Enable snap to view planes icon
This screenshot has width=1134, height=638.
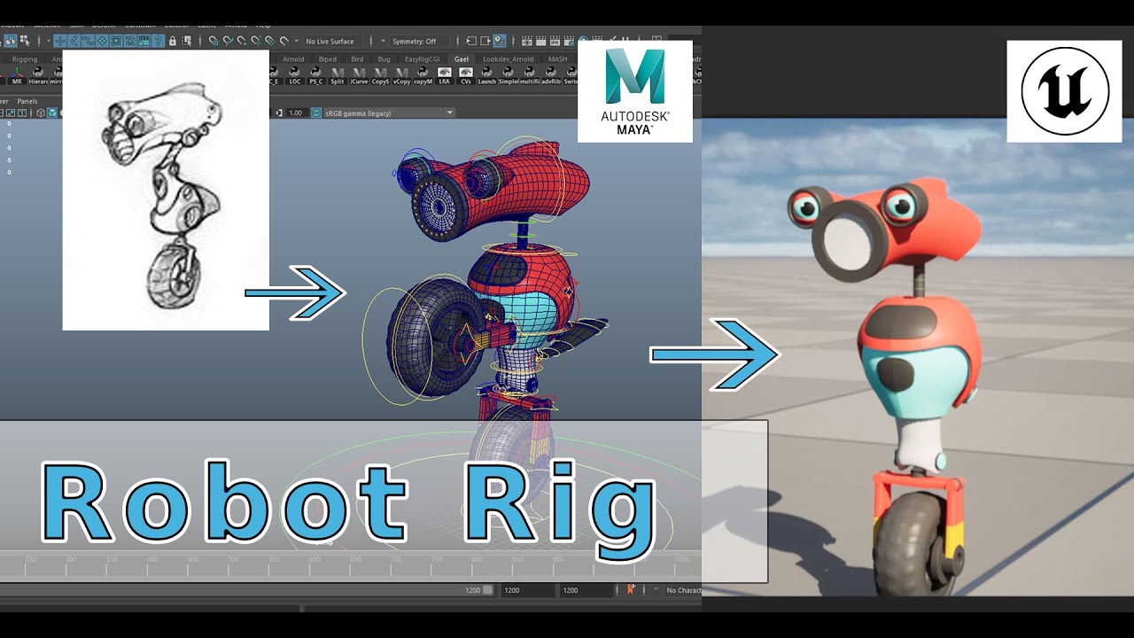(270, 41)
